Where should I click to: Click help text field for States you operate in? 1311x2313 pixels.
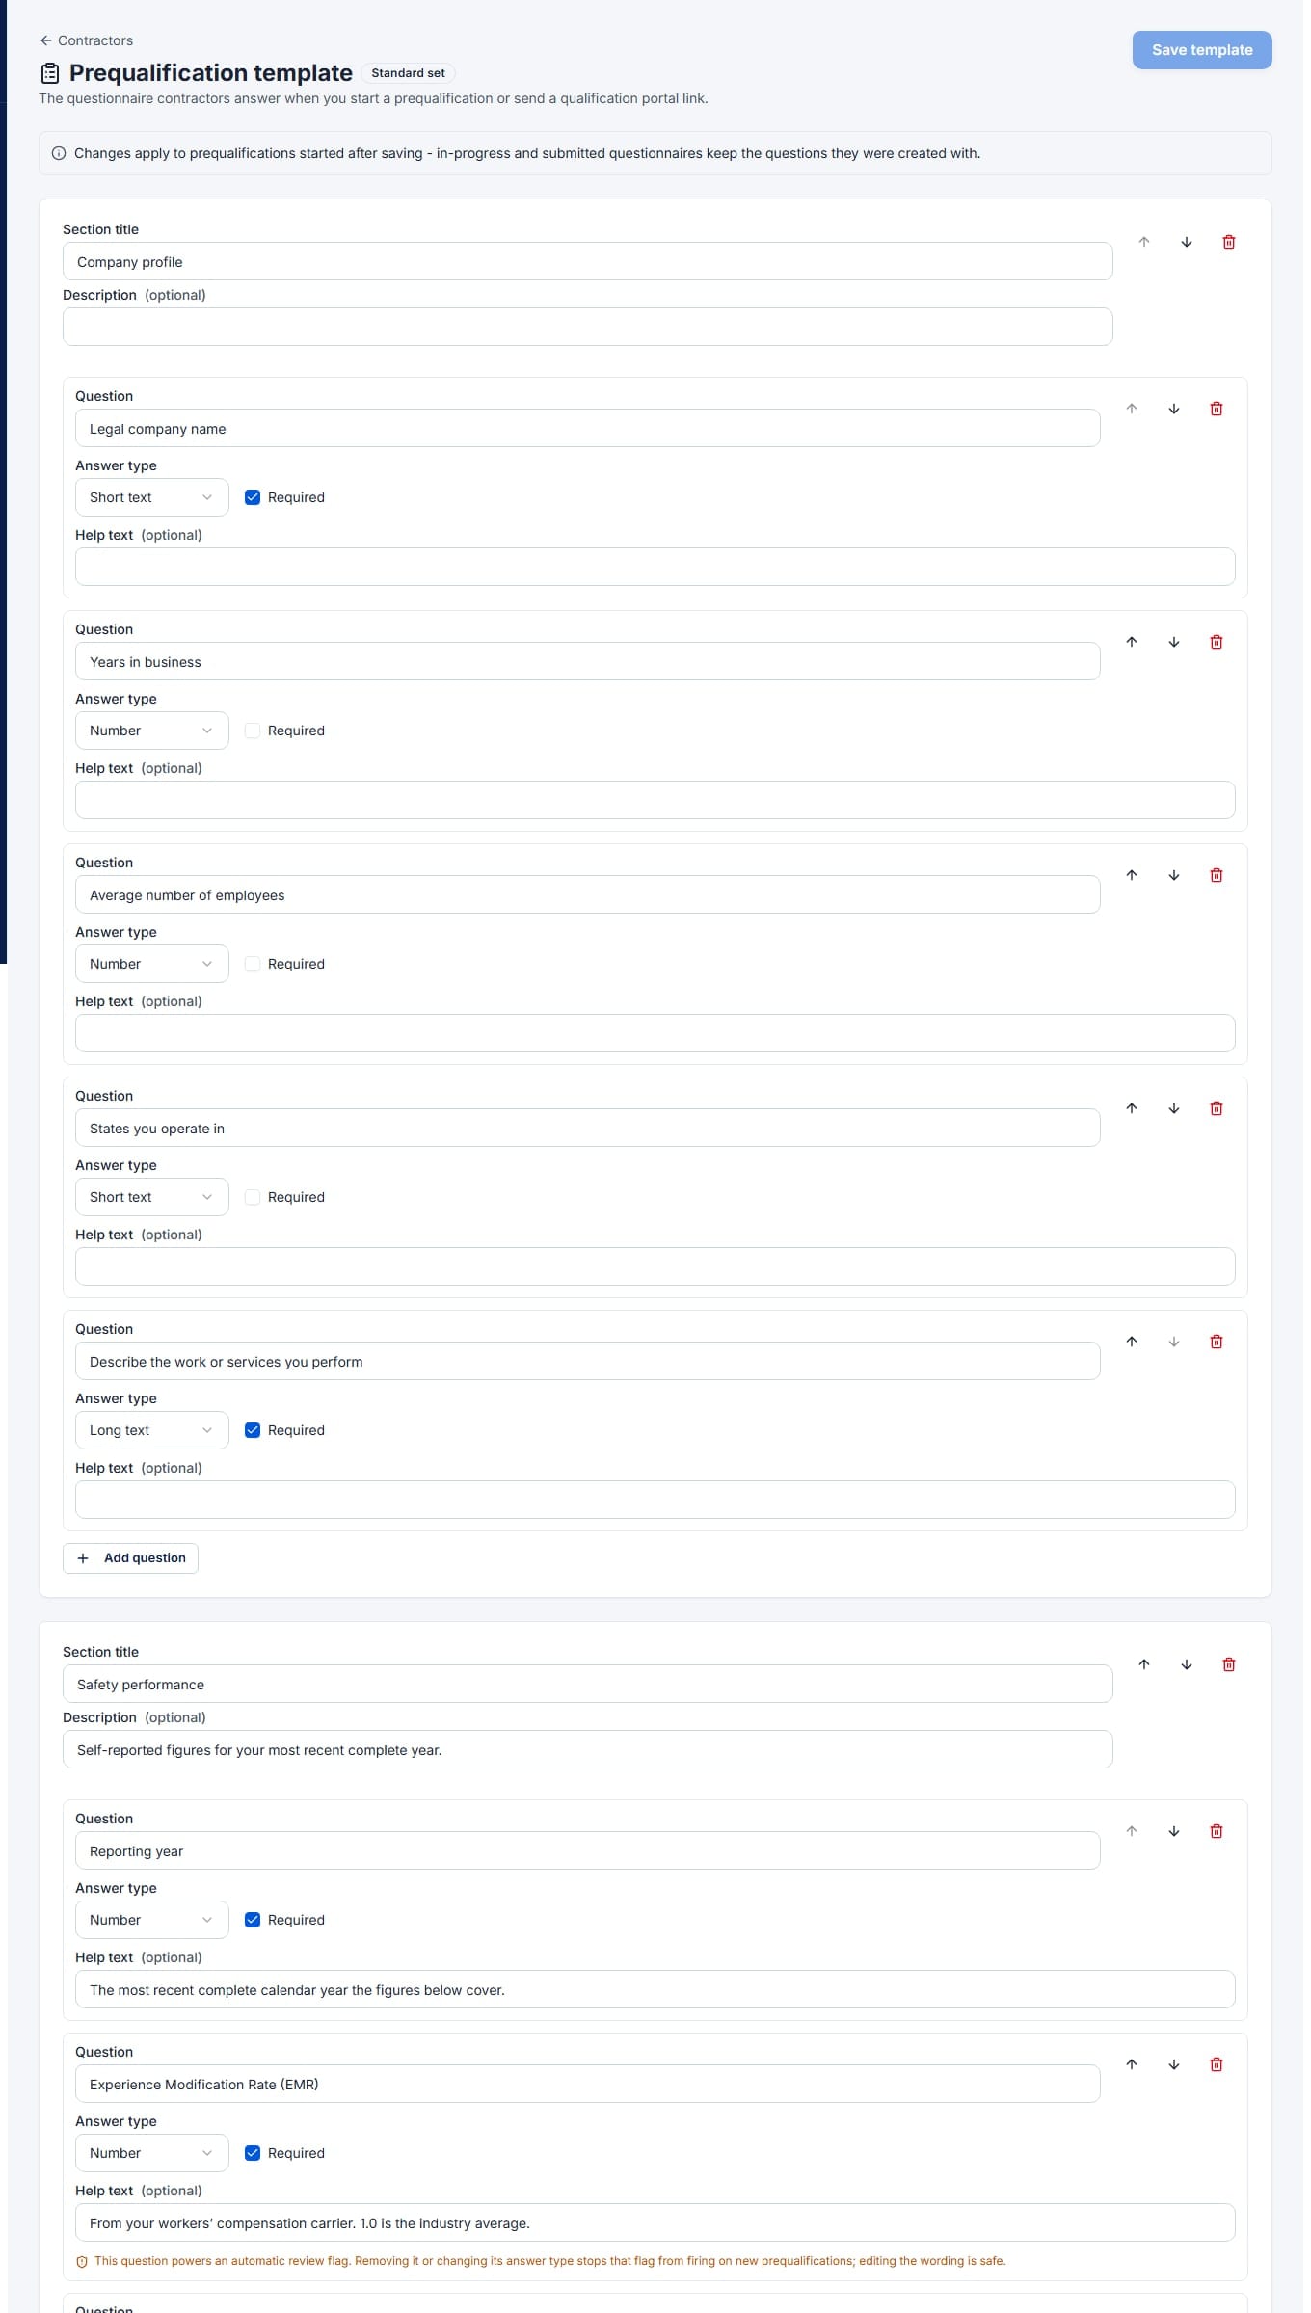click(x=655, y=1266)
